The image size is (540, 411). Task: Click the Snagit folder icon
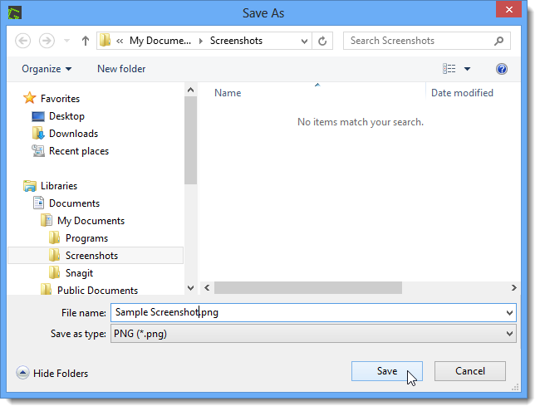pyautogui.click(x=54, y=272)
